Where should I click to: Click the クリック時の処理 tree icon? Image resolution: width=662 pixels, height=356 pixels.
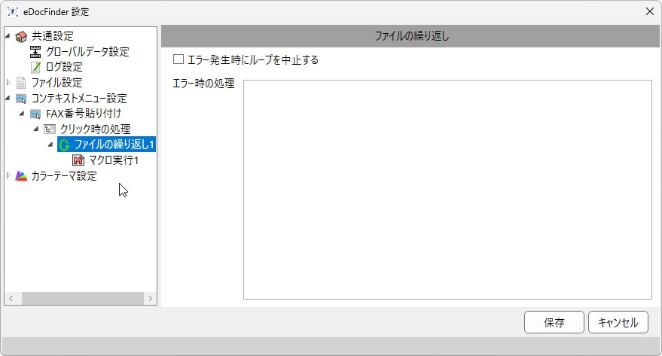coord(50,129)
